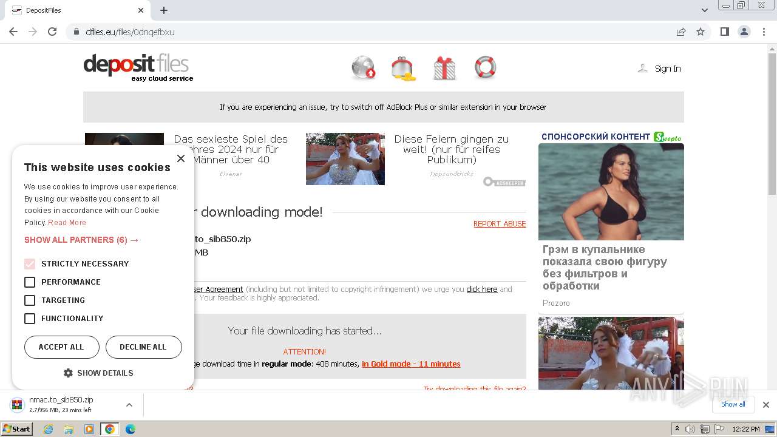Open the tab search dropdown arrow

[x=705, y=10]
